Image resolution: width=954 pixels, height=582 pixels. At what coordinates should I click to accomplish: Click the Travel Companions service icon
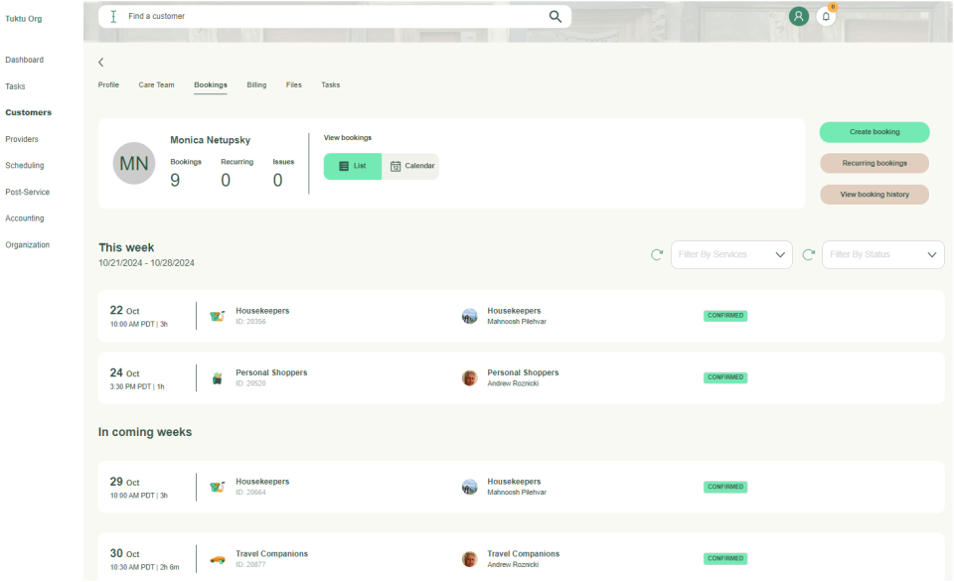point(217,559)
